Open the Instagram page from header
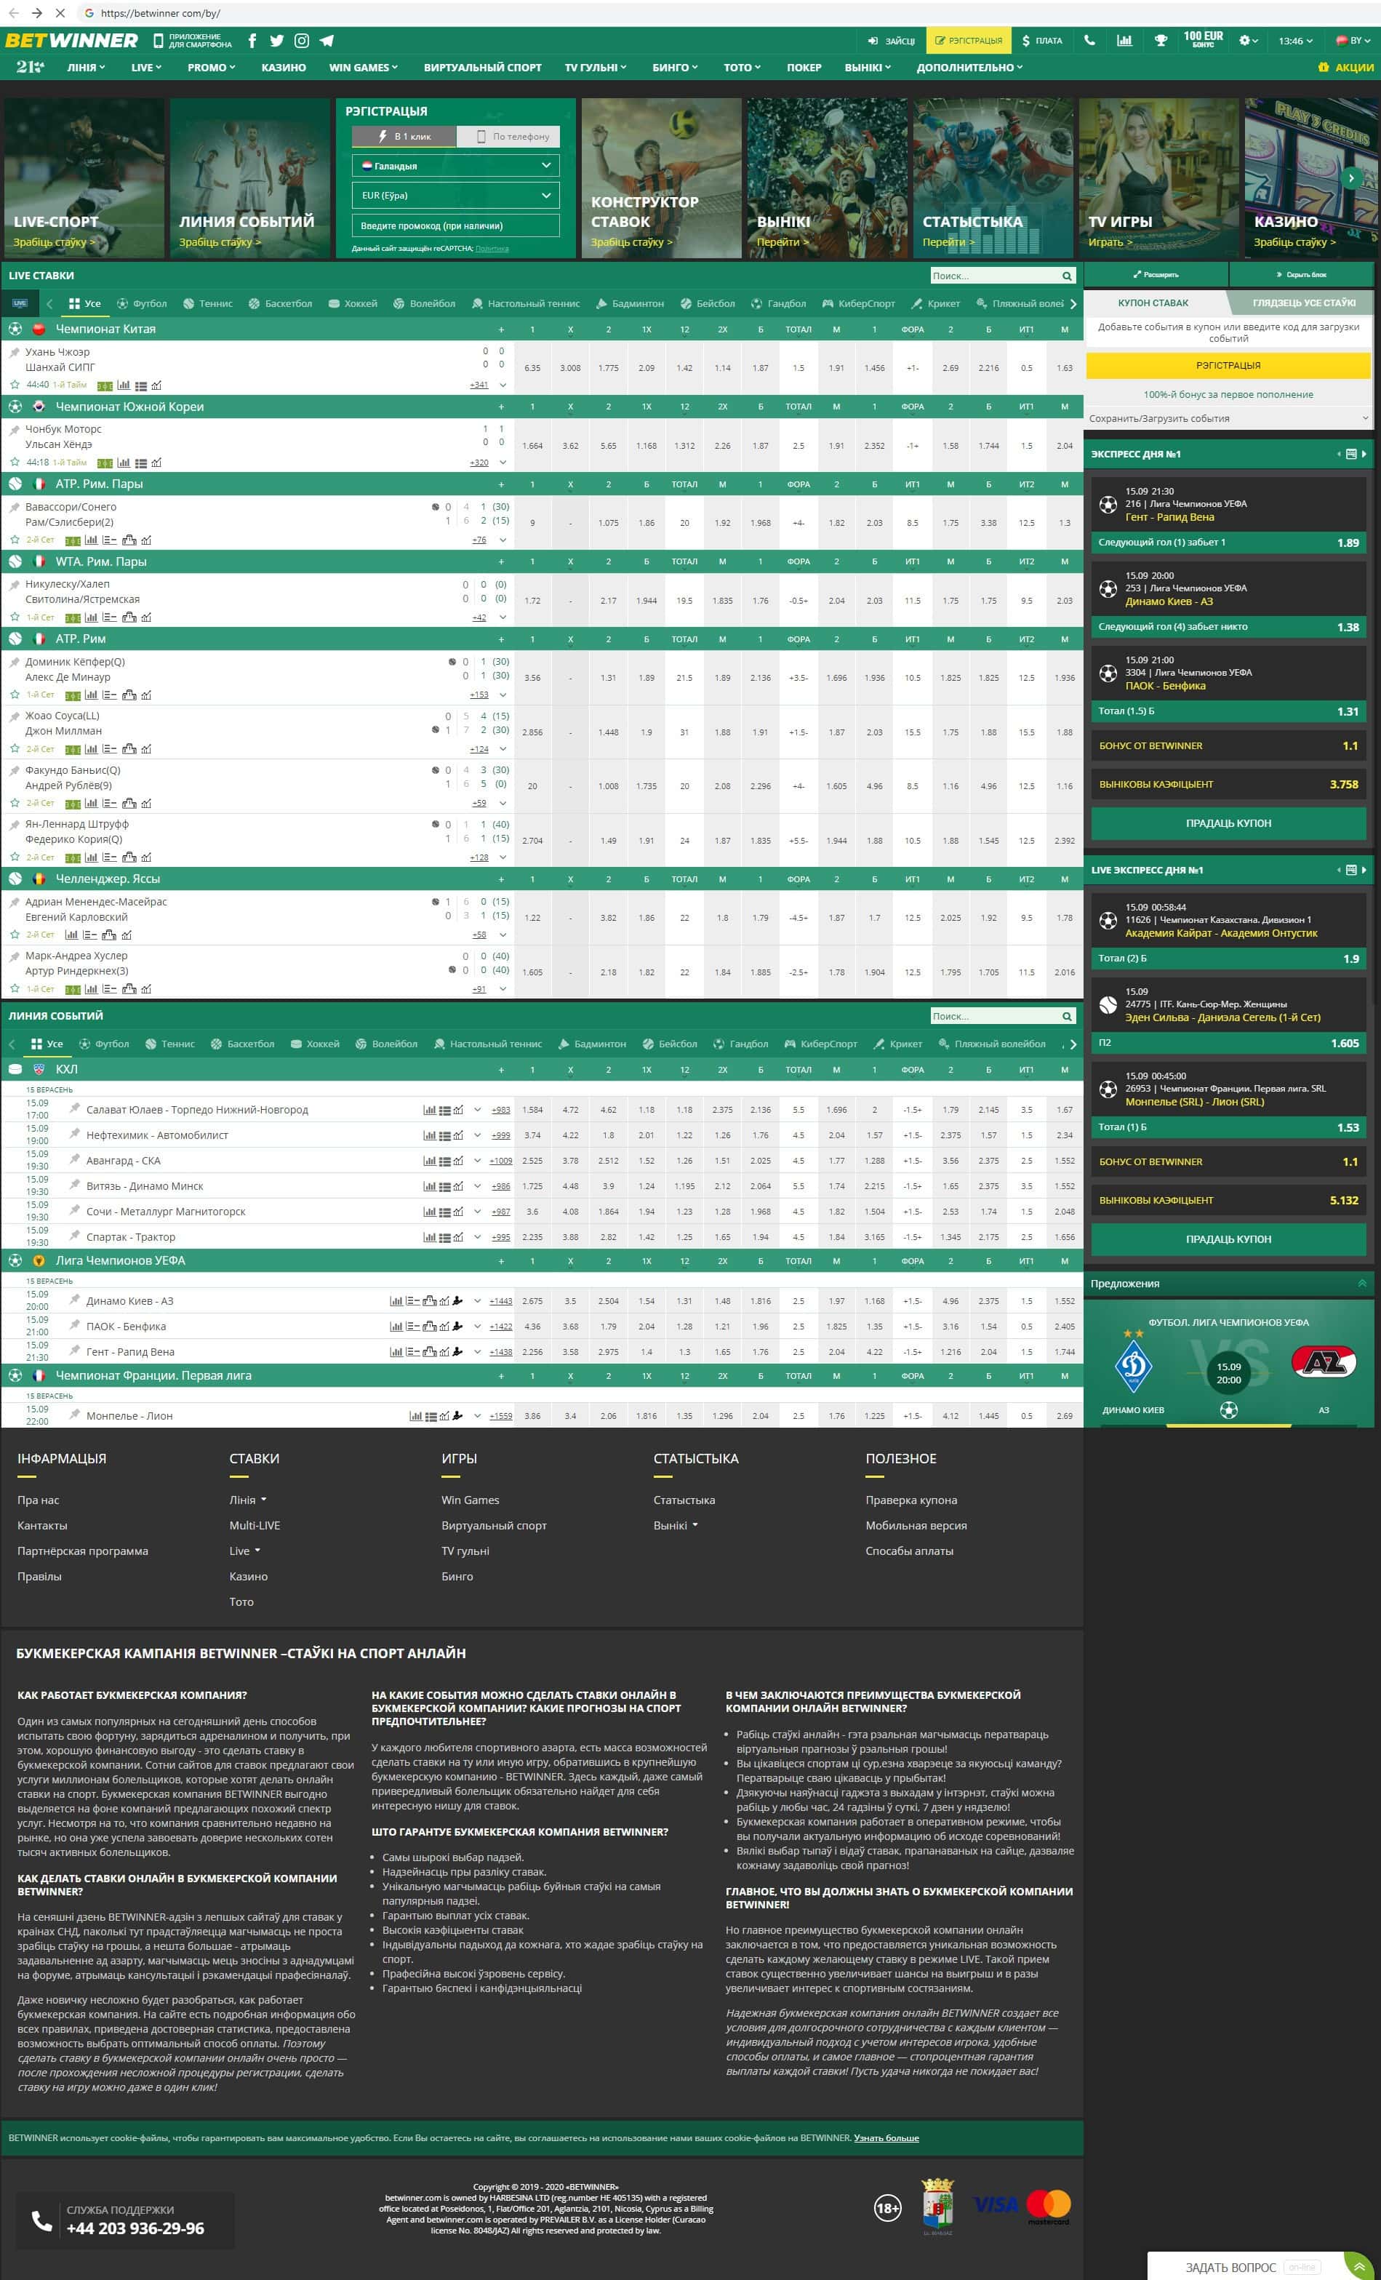This screenshot has width=1381, height=2280. [x=302, y=41]
